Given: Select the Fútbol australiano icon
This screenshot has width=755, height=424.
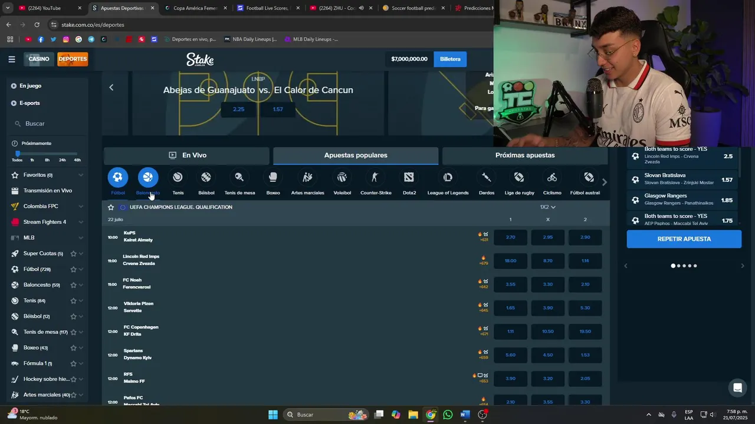Looking at the screenshot, I should (589, 177).
